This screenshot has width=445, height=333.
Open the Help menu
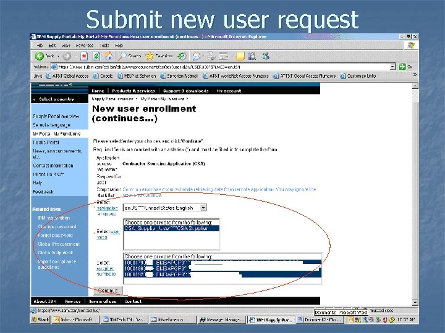[119, 45]
